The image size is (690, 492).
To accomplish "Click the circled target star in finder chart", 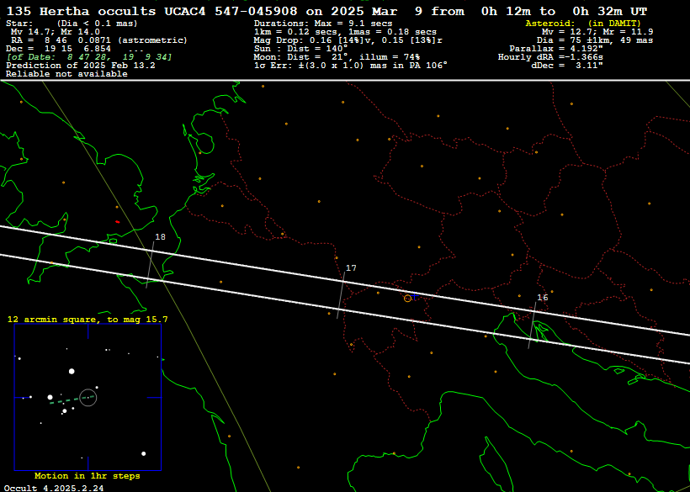I will [88, 398].
